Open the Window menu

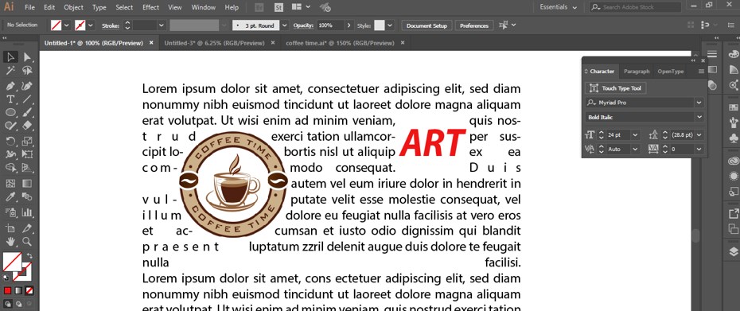(x=204, y=7)
